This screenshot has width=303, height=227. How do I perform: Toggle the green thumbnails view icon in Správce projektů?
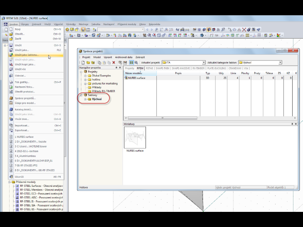pos(132,63)
